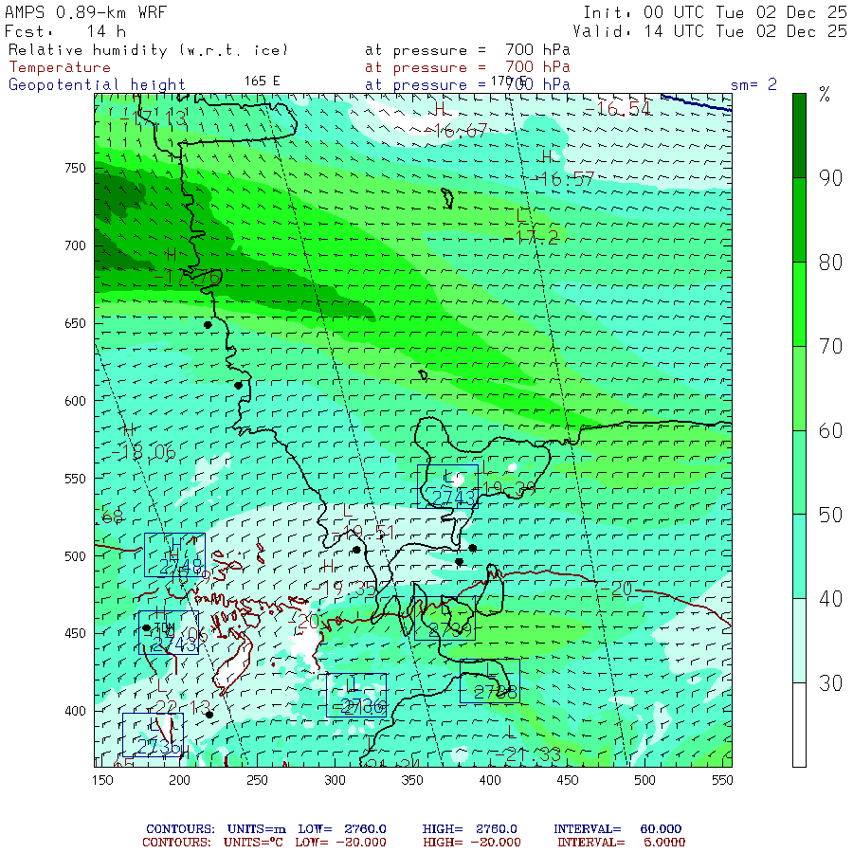
Task: Click the '-16.54' temperature label
Action: point(617,109)
